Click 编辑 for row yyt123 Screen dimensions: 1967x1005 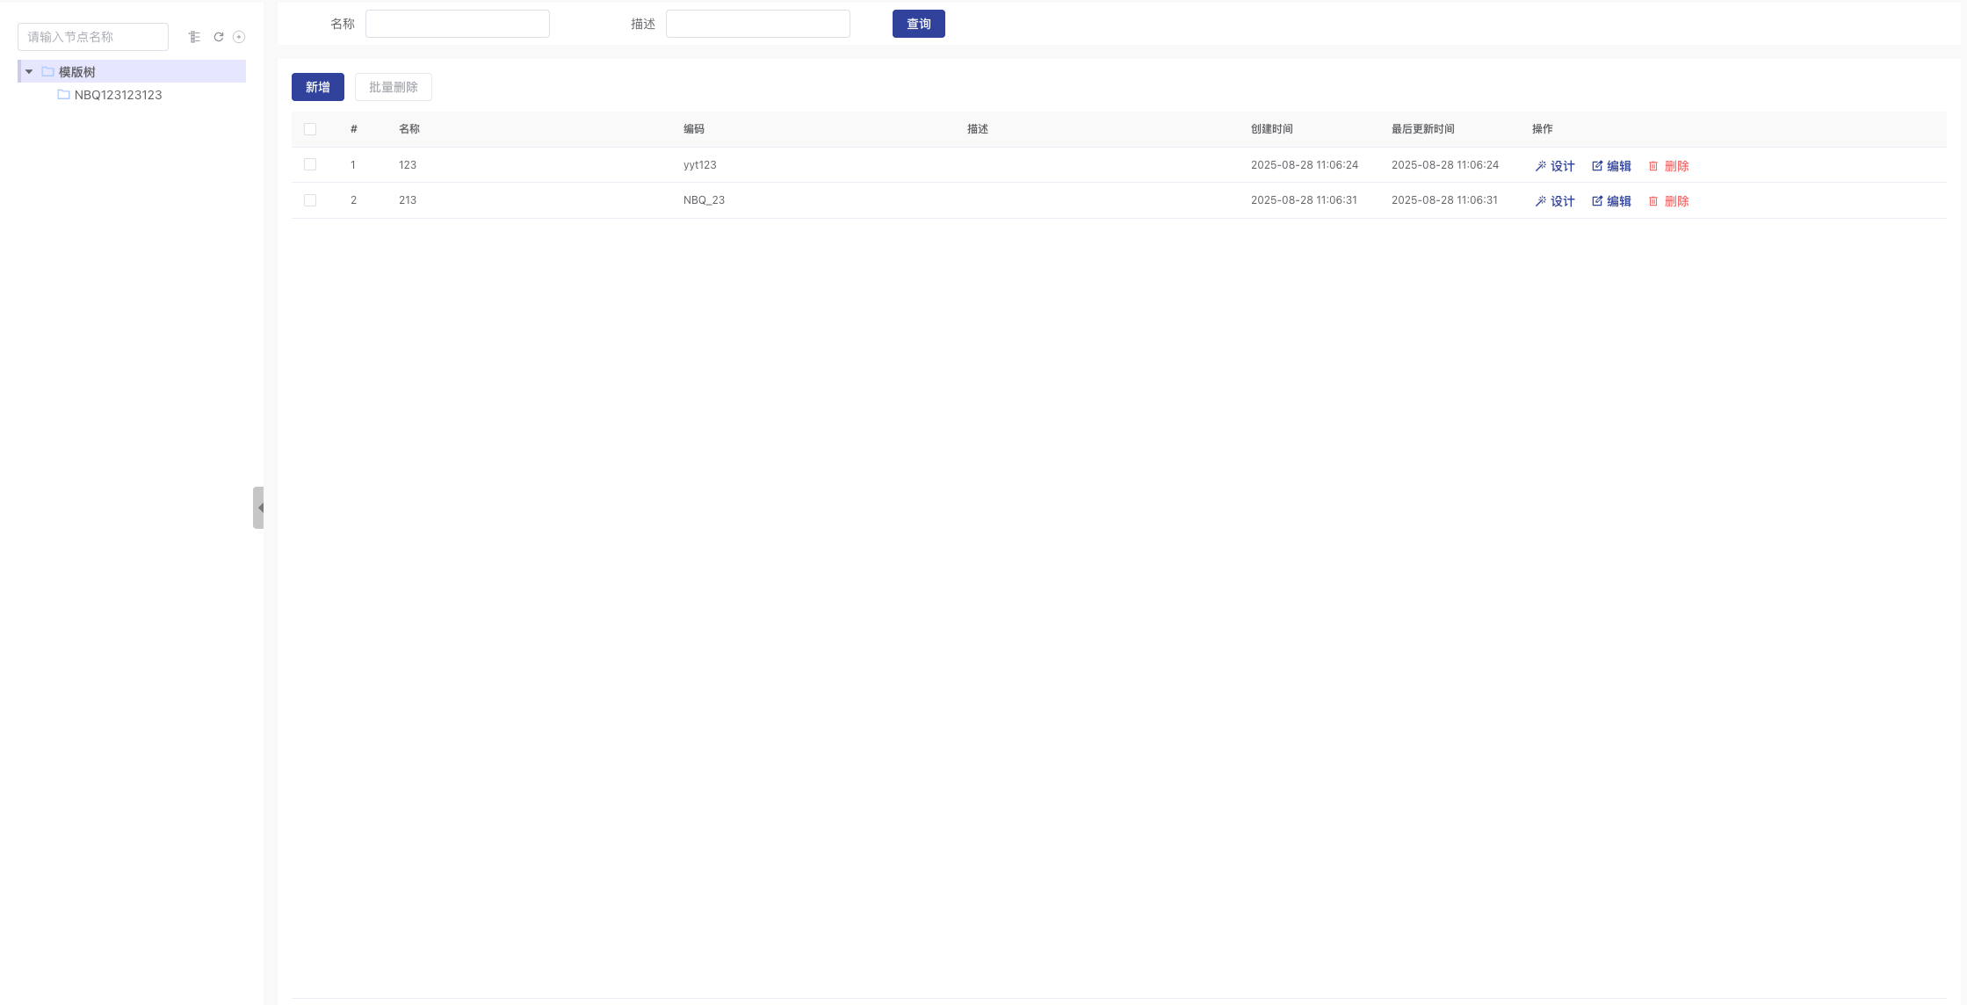coord(1611,166)
